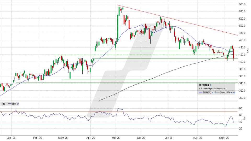Click the 340.0 price axis label
The height and width of the screenshot is (141, 251).
[242, 83]
